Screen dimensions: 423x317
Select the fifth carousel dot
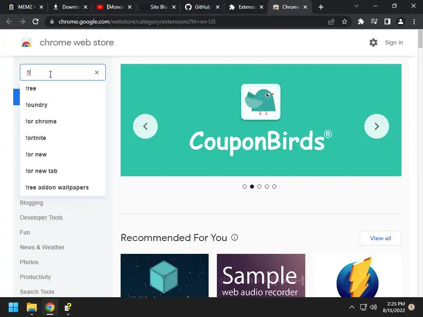(x=274, y=187)
